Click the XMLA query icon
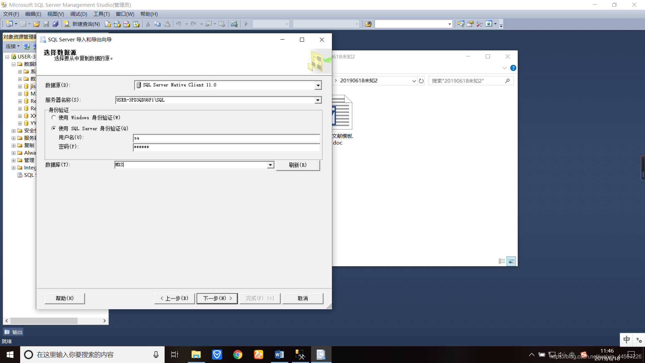The height and width of the screenshot is (363, 645). (x=136, y=24)
